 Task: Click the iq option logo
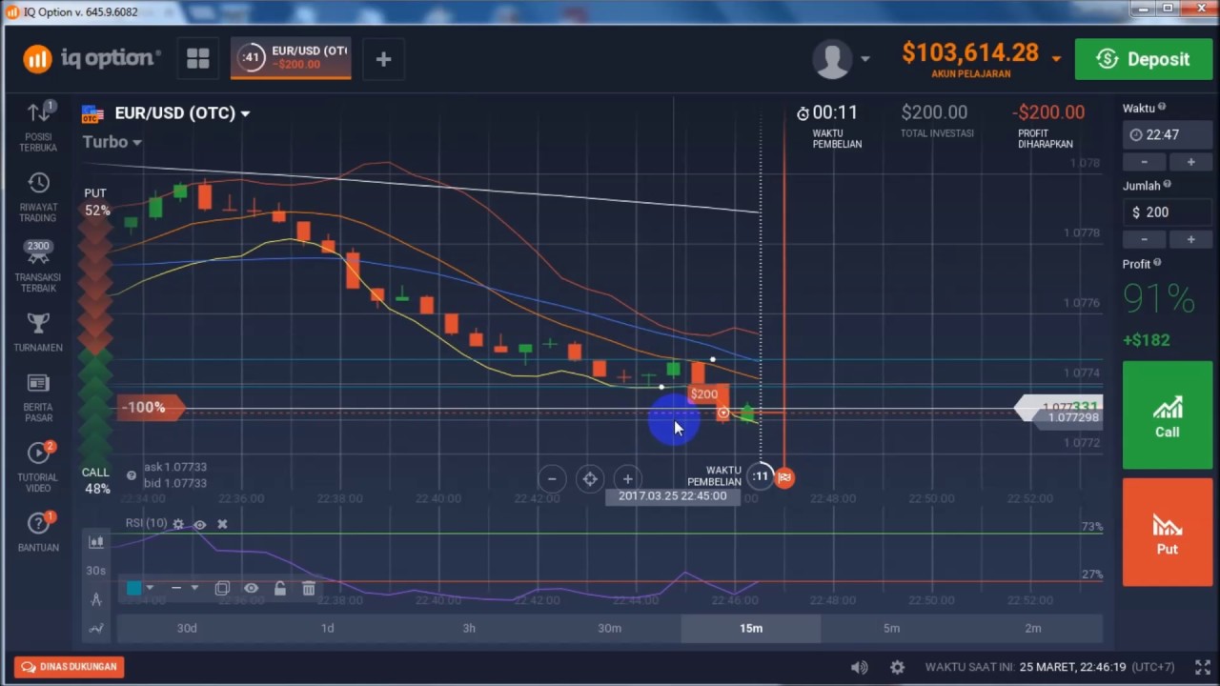click(92, 58)
